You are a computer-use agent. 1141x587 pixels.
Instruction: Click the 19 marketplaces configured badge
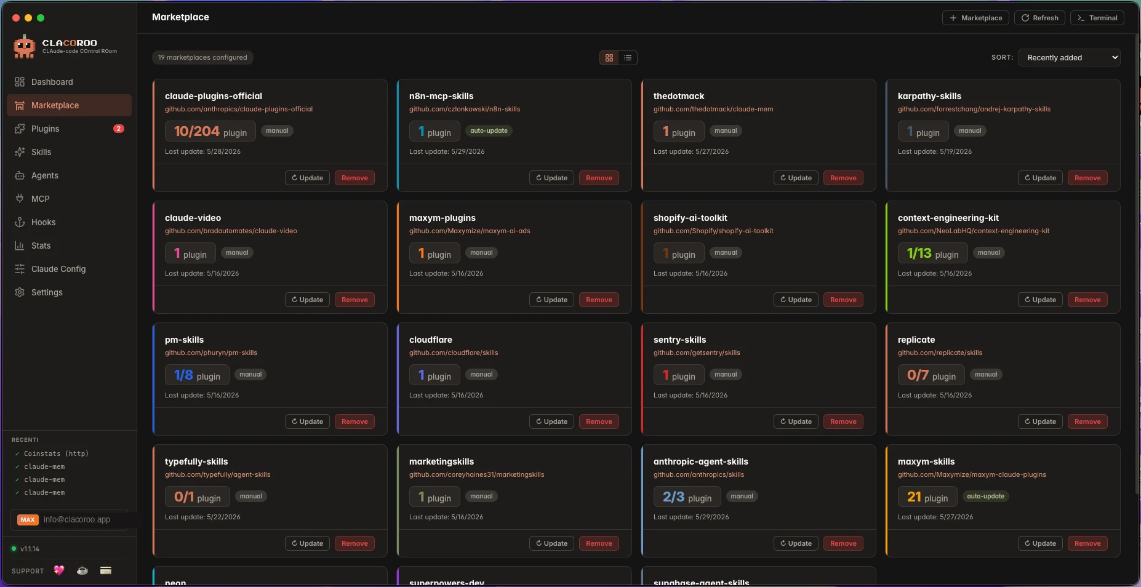202,57
